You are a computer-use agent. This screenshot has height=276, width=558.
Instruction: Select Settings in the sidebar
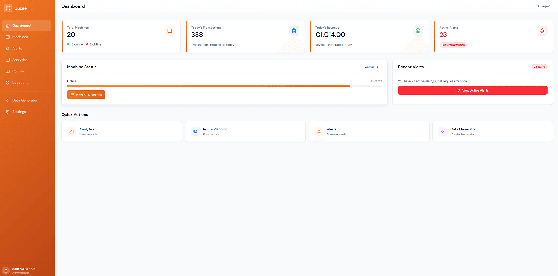[x=19, y=112]
